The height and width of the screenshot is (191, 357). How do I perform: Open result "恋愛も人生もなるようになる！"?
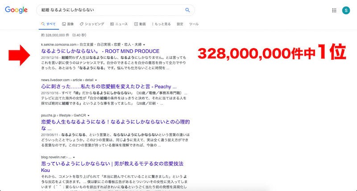point(116,125)
